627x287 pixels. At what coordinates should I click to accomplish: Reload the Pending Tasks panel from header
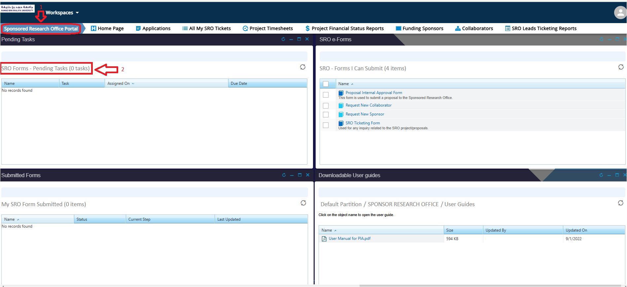point(283,39)
